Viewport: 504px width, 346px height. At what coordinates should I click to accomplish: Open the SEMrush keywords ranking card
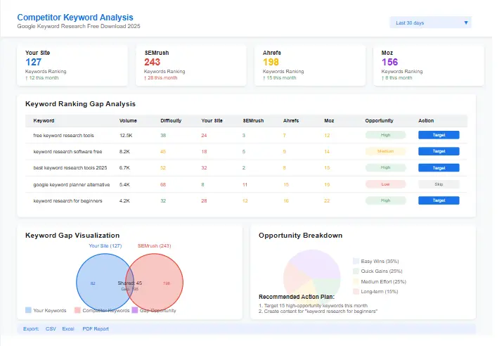click(191, 65)
